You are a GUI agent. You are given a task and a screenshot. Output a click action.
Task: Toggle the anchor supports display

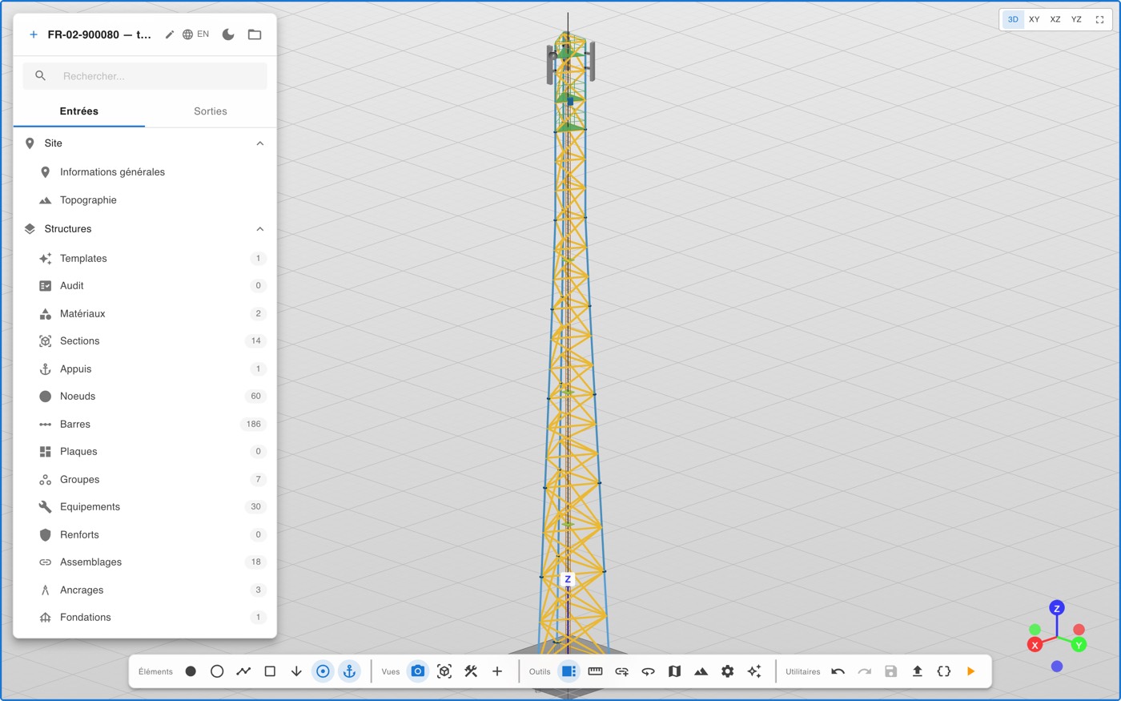point(349,671)
